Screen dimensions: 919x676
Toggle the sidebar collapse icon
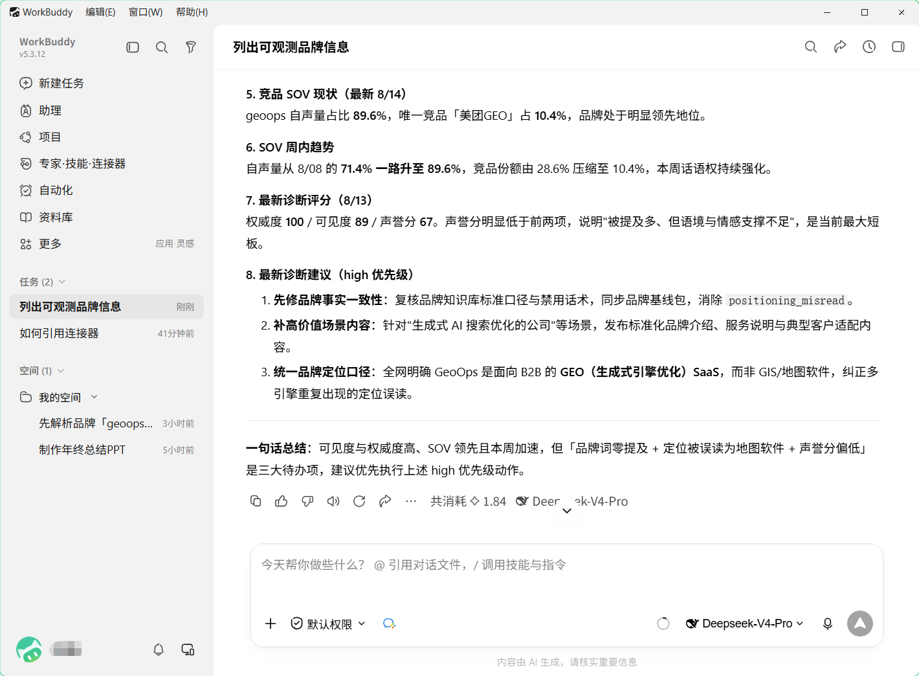coord(133,47)
